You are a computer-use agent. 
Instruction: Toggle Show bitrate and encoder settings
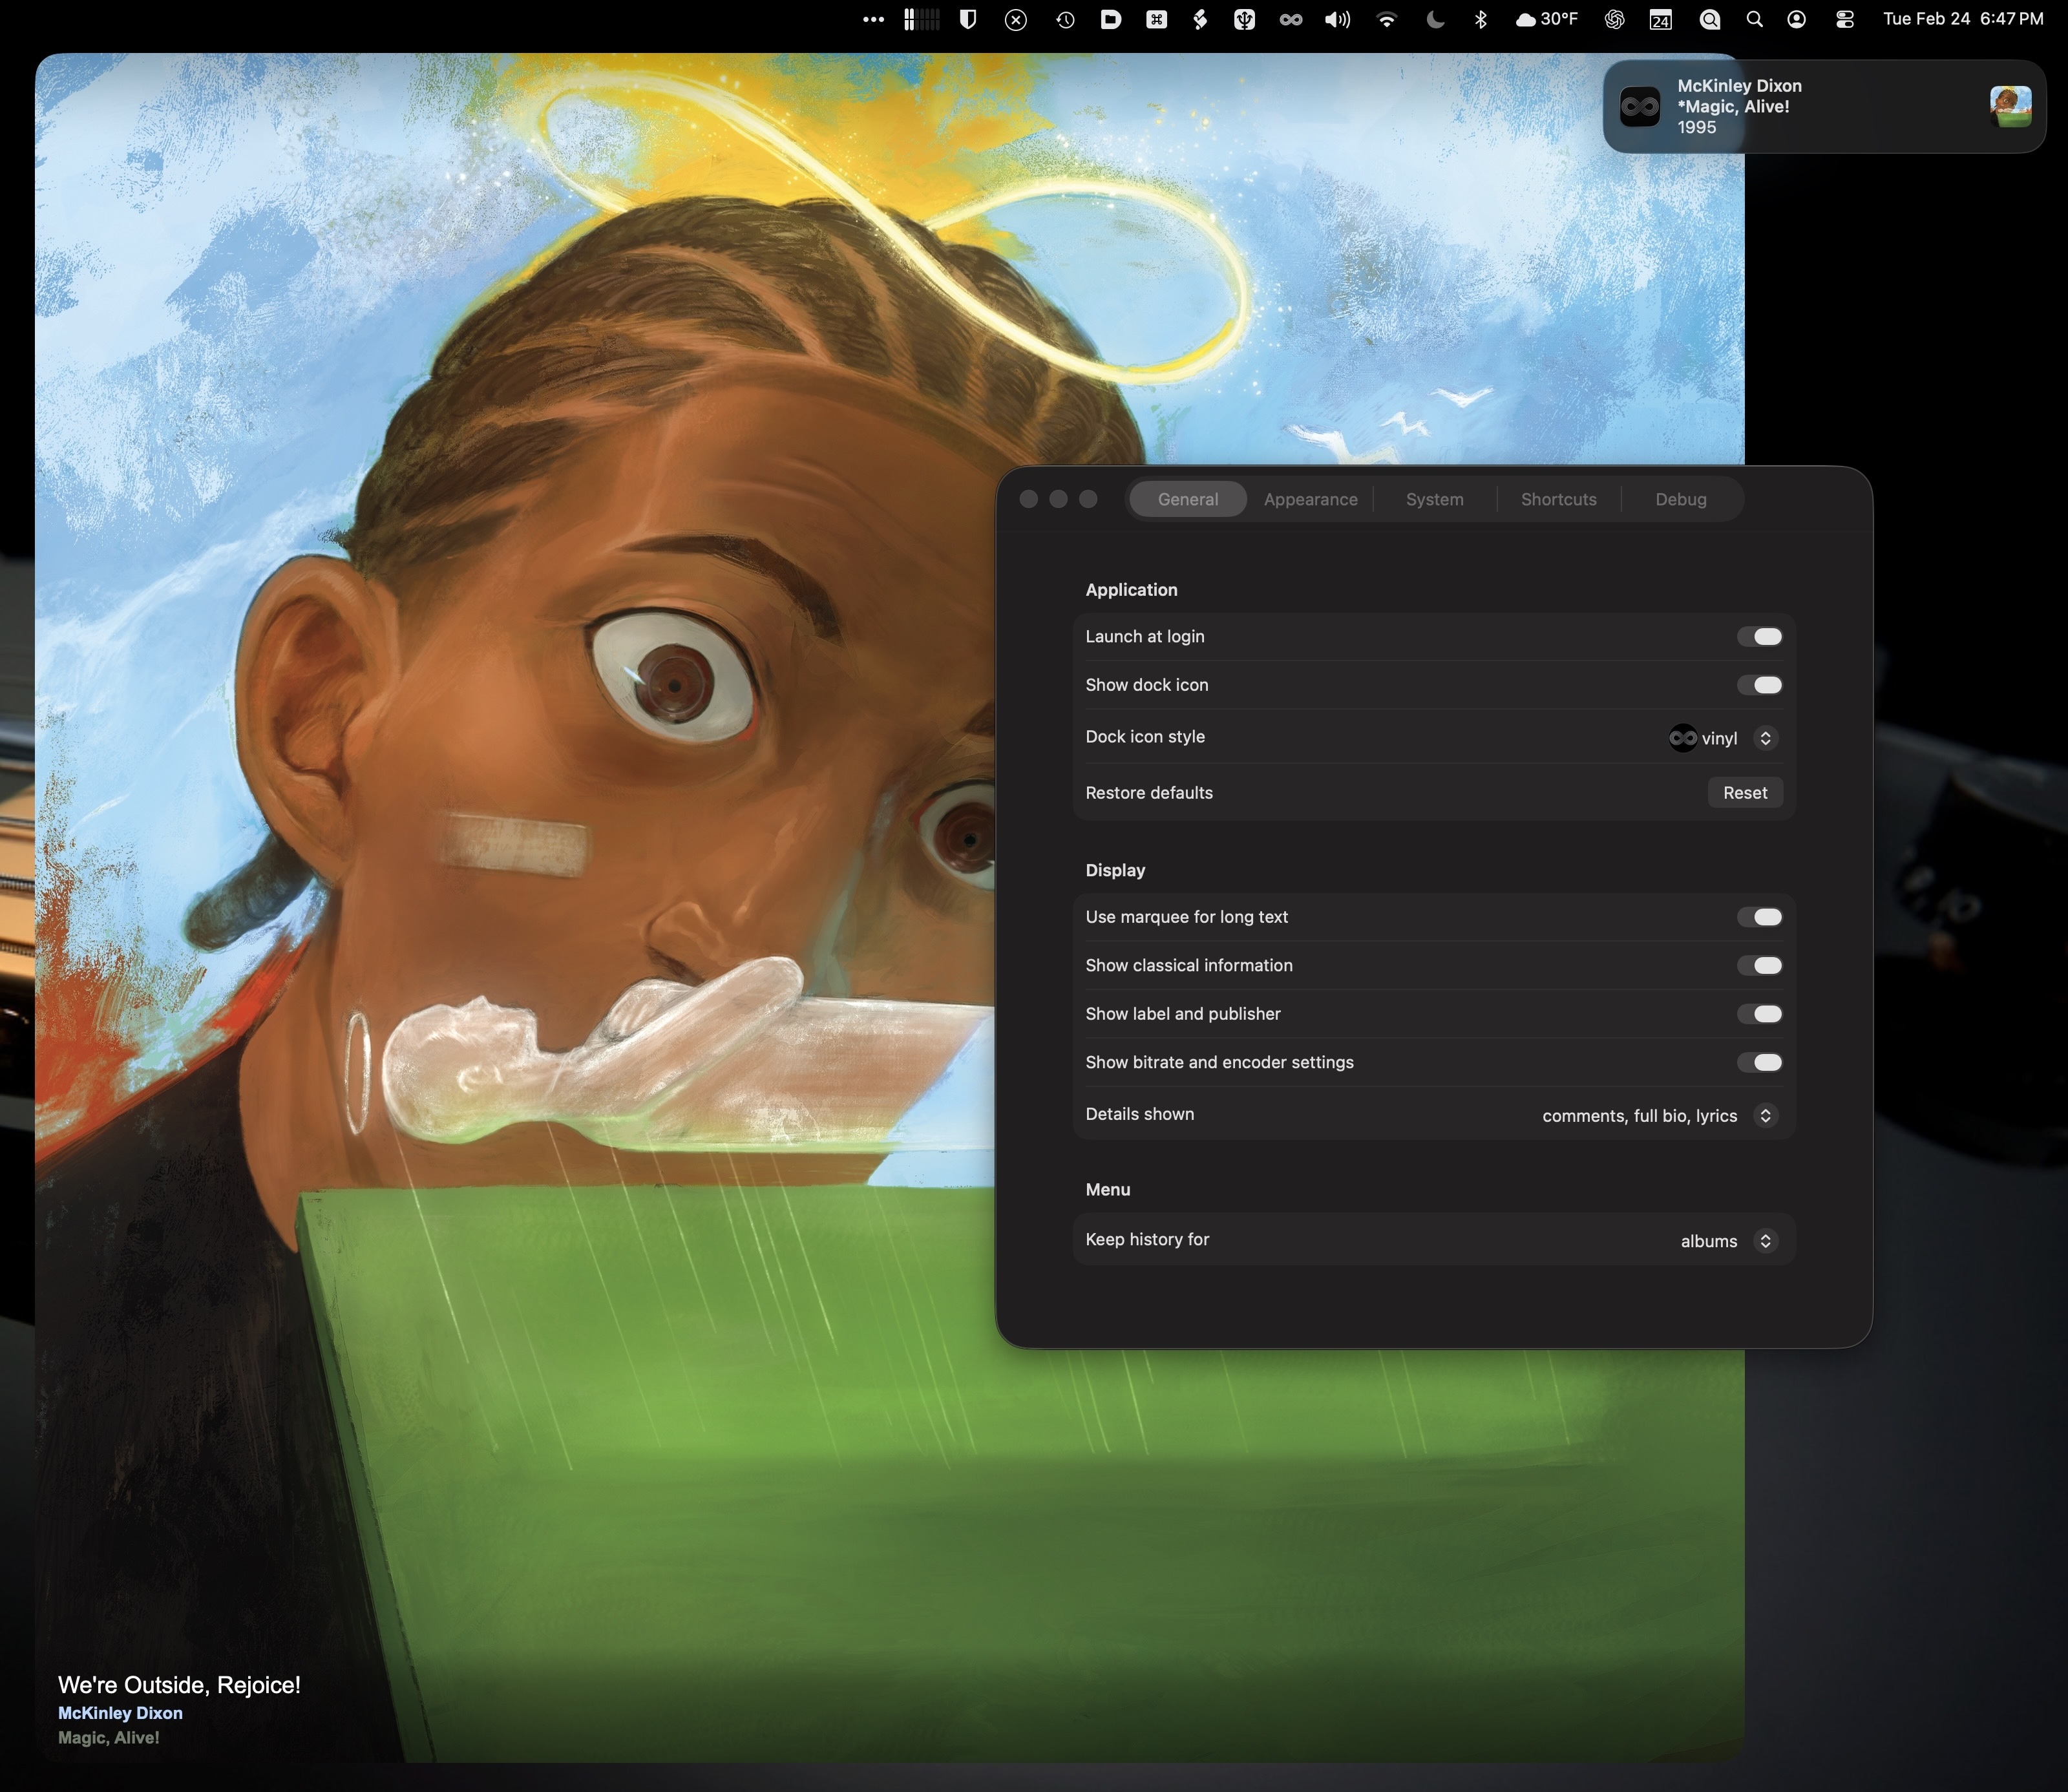pyautogui.click(x=1760, y=1062)
